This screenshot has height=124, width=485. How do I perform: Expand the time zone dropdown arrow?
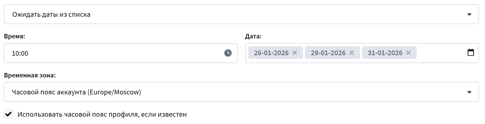469,92
